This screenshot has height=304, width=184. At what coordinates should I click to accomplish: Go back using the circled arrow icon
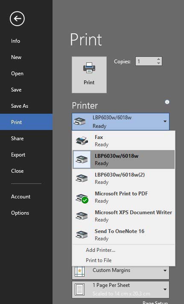tap(17, 19)
